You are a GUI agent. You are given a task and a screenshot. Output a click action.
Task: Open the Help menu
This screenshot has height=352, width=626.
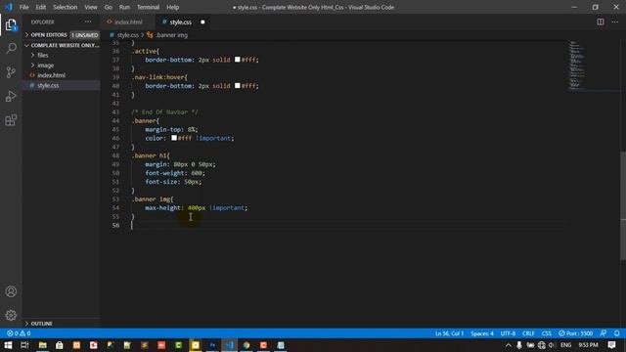point(172,7)
